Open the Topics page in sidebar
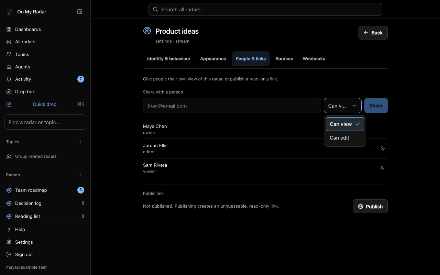This screenshot has height=275, width=440. click(45, 54)
